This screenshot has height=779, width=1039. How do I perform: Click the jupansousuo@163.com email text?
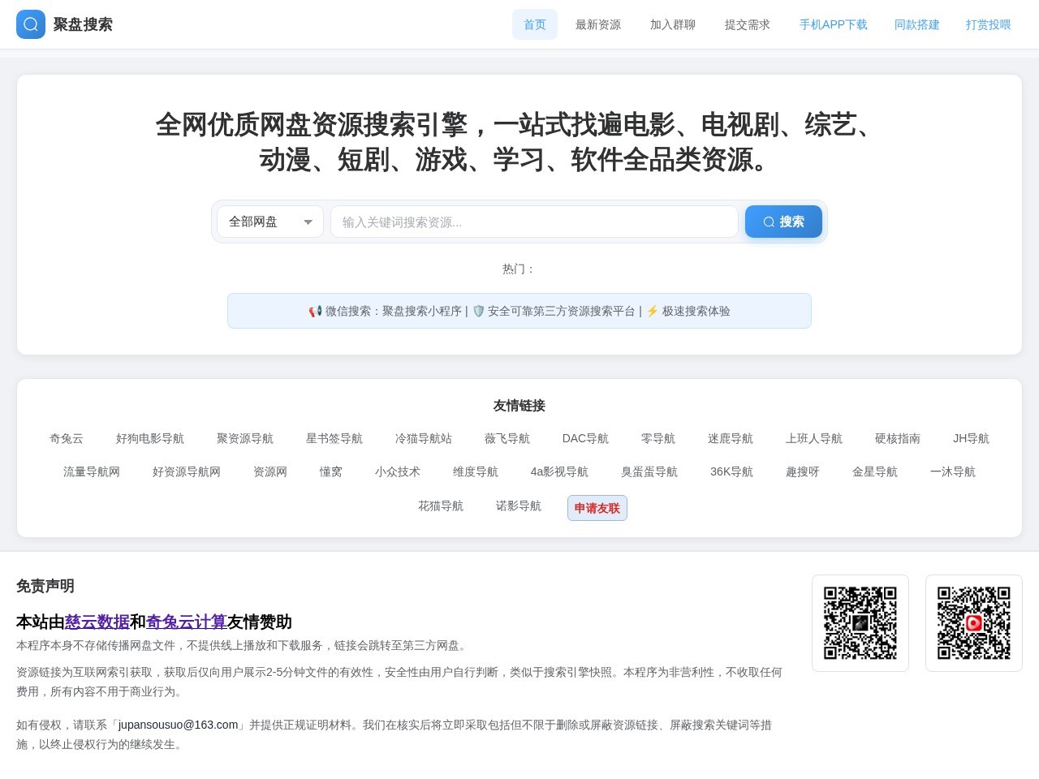click(179, 725)
